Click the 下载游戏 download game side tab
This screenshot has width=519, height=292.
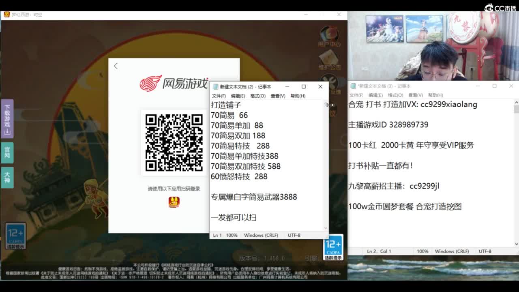click(x=7, y=119)
